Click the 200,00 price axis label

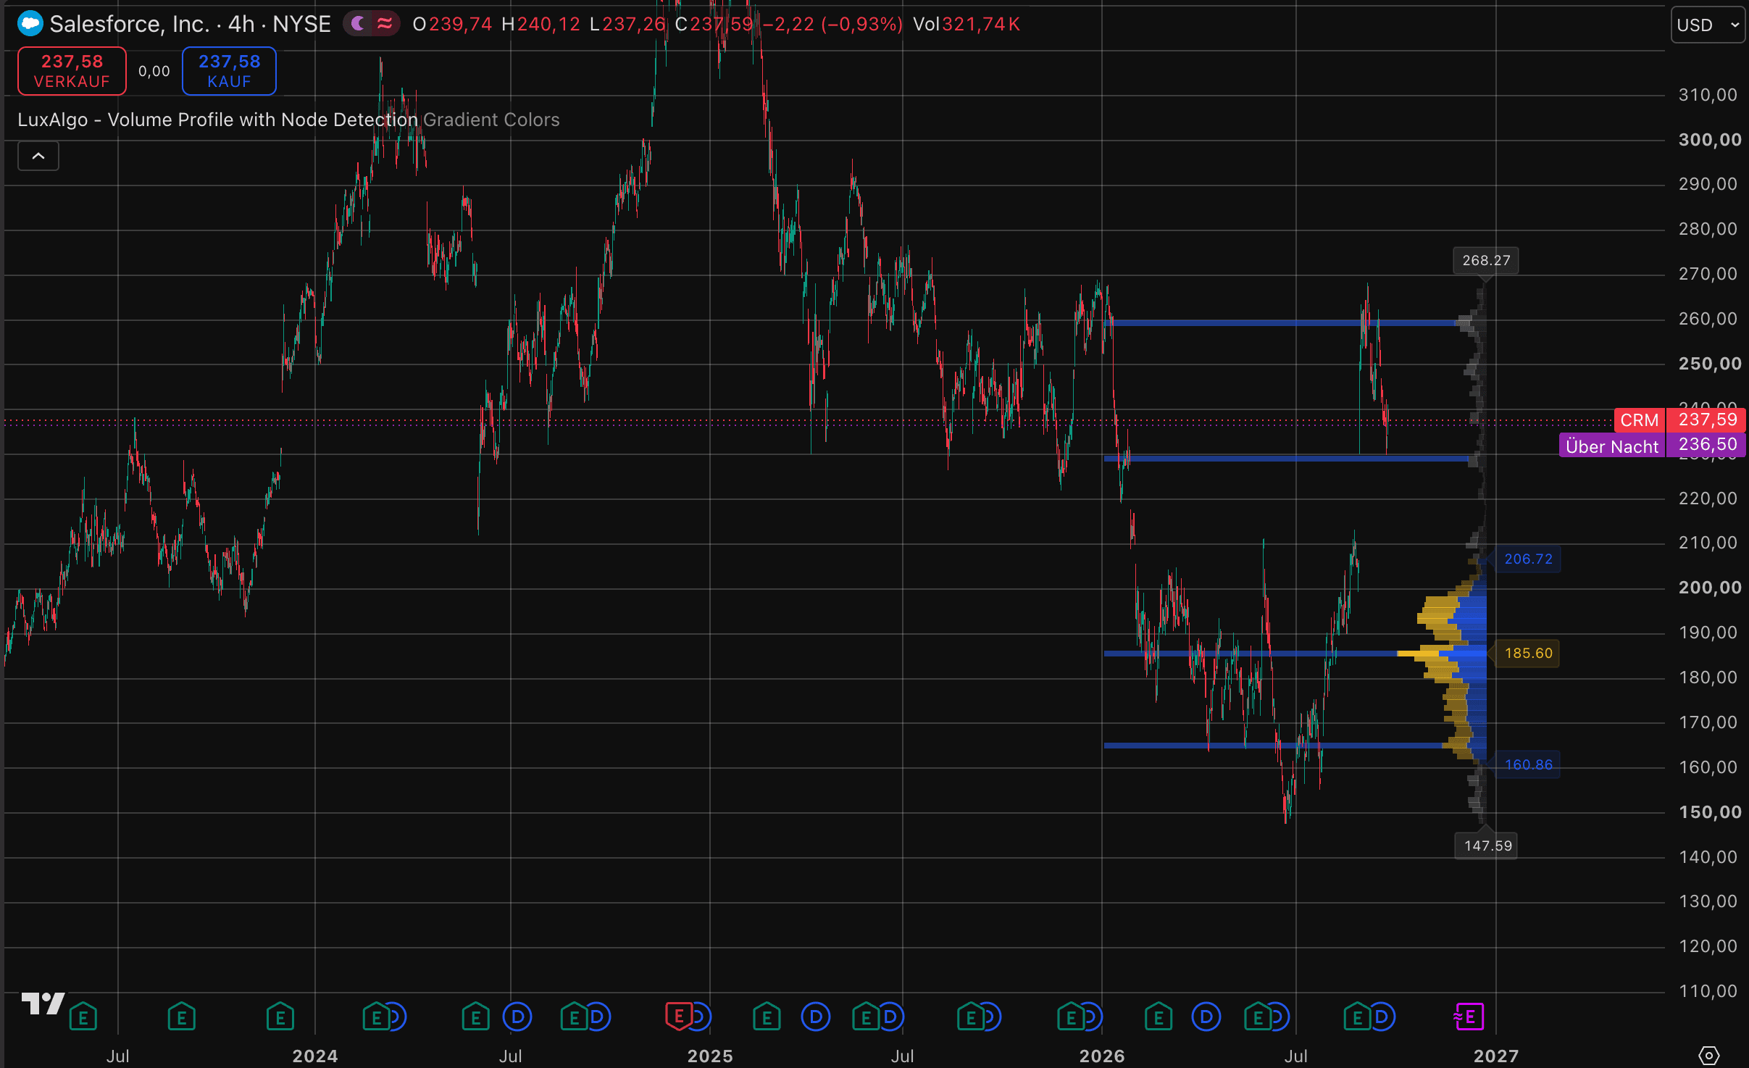pos(1709,587)
